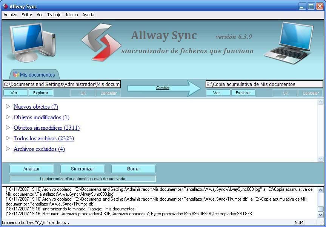This screenshot has width=326, height=227.
Task: Click the OK button under the left path
Action: coord(83,93)
